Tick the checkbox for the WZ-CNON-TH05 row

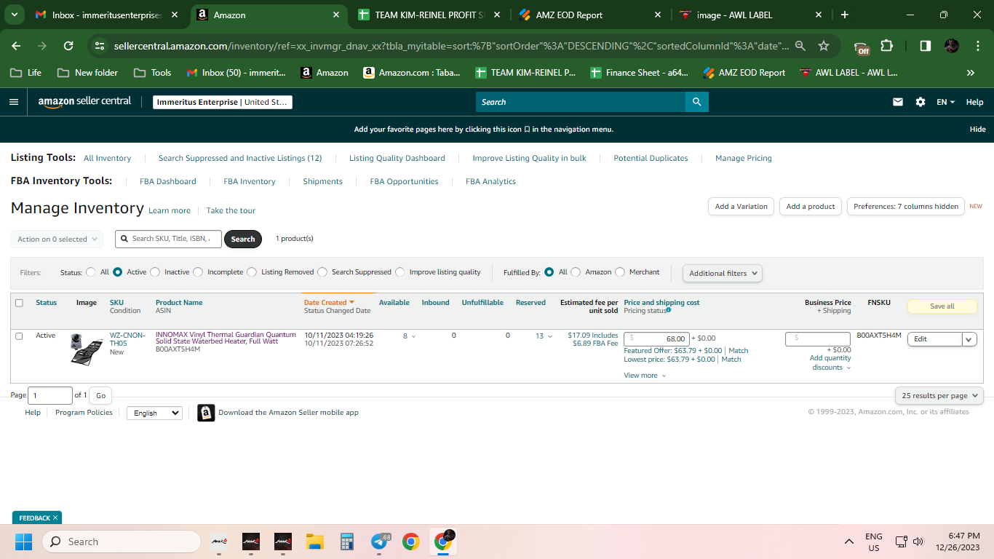(x=19, y=336)
